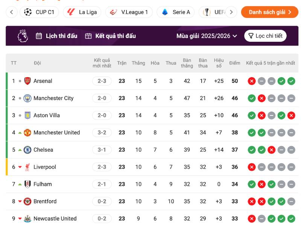
Task: Click the Premier League lion logo
Action: pos(23,36)
